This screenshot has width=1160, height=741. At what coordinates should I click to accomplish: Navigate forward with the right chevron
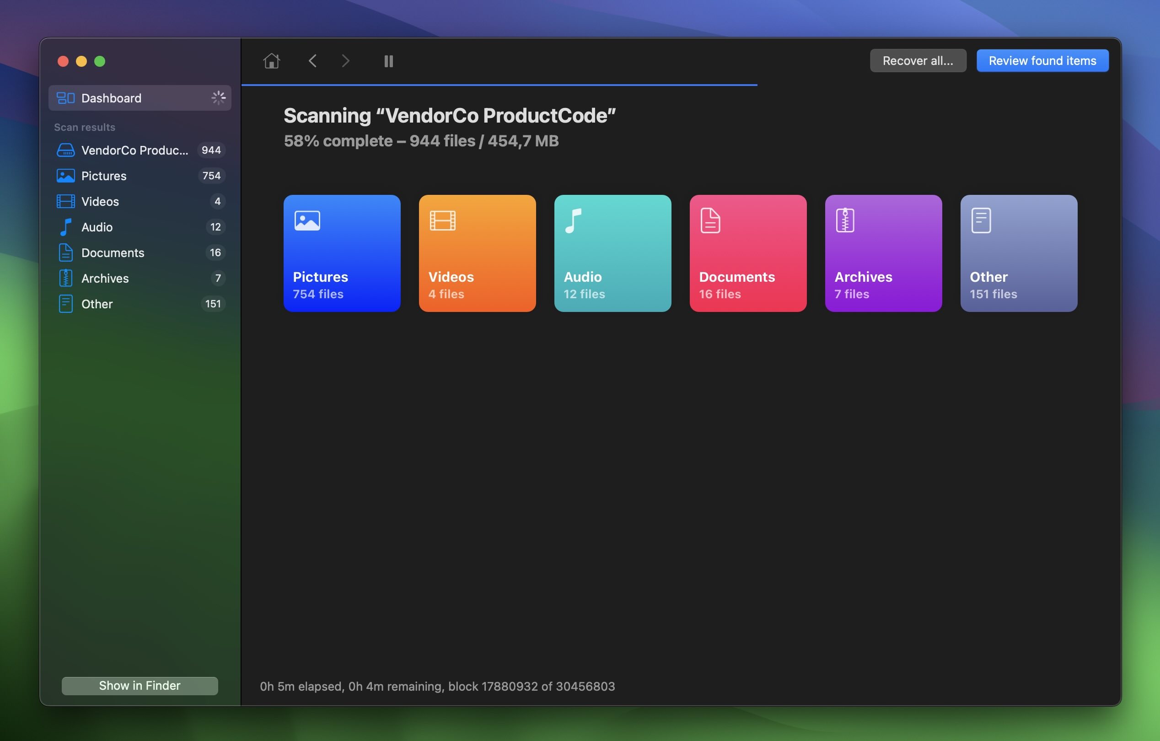[x=345, y=61]
